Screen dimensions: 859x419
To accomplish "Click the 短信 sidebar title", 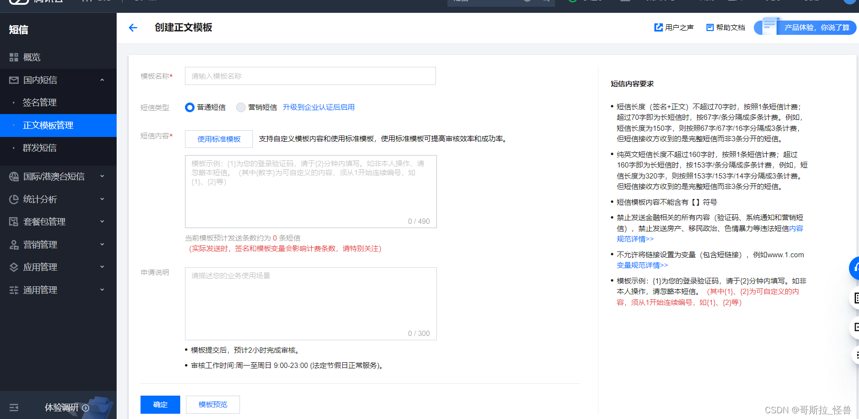I will point(19,30).
